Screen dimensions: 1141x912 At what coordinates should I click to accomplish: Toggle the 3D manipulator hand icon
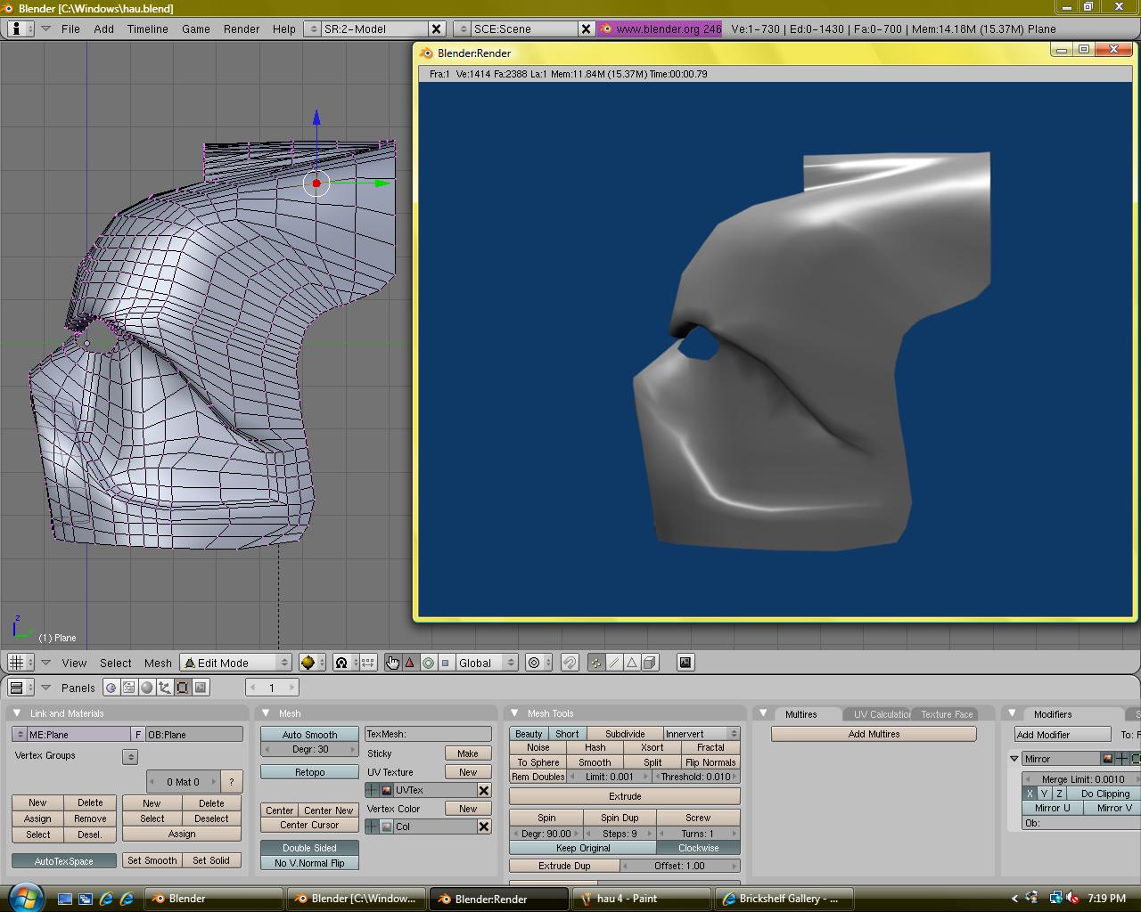tap(392, 663)
